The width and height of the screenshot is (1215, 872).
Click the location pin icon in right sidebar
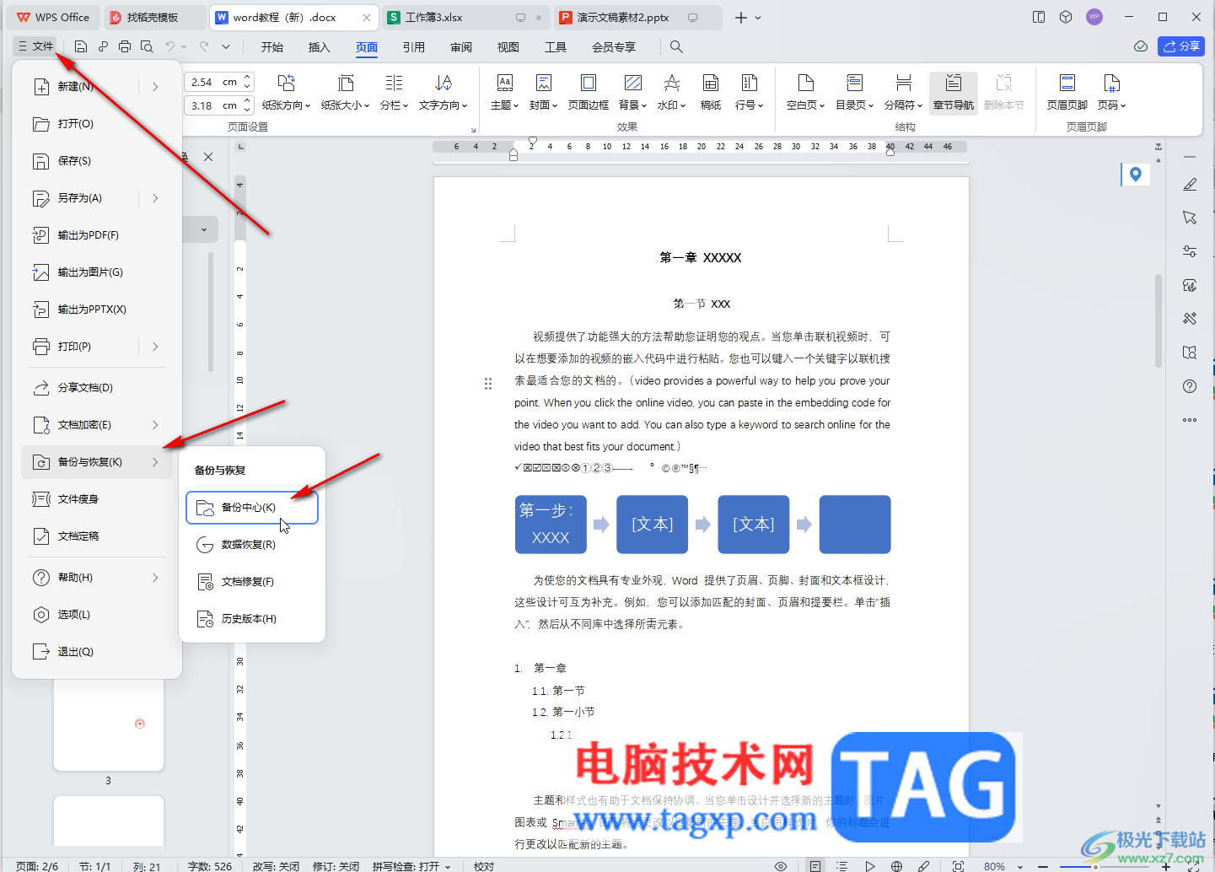click(x=1136, y=175)
